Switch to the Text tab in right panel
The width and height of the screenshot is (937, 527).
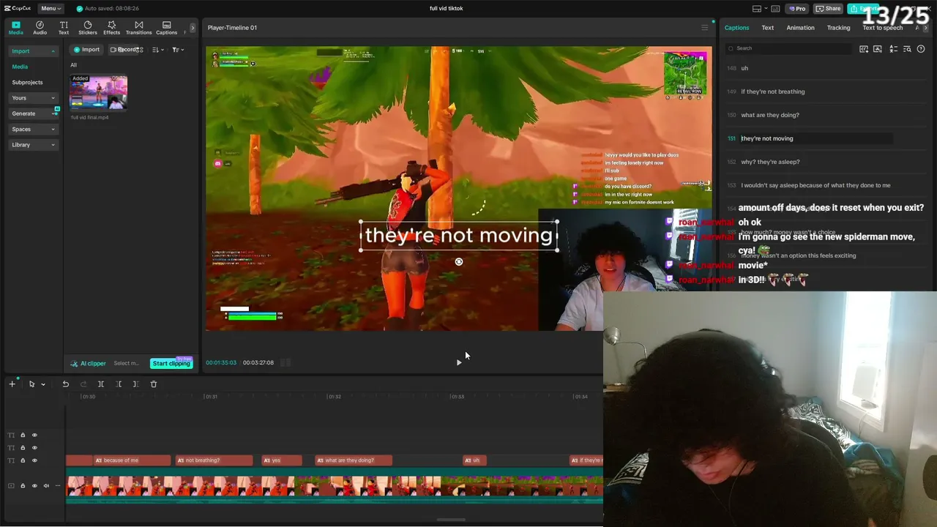(767, 28)
